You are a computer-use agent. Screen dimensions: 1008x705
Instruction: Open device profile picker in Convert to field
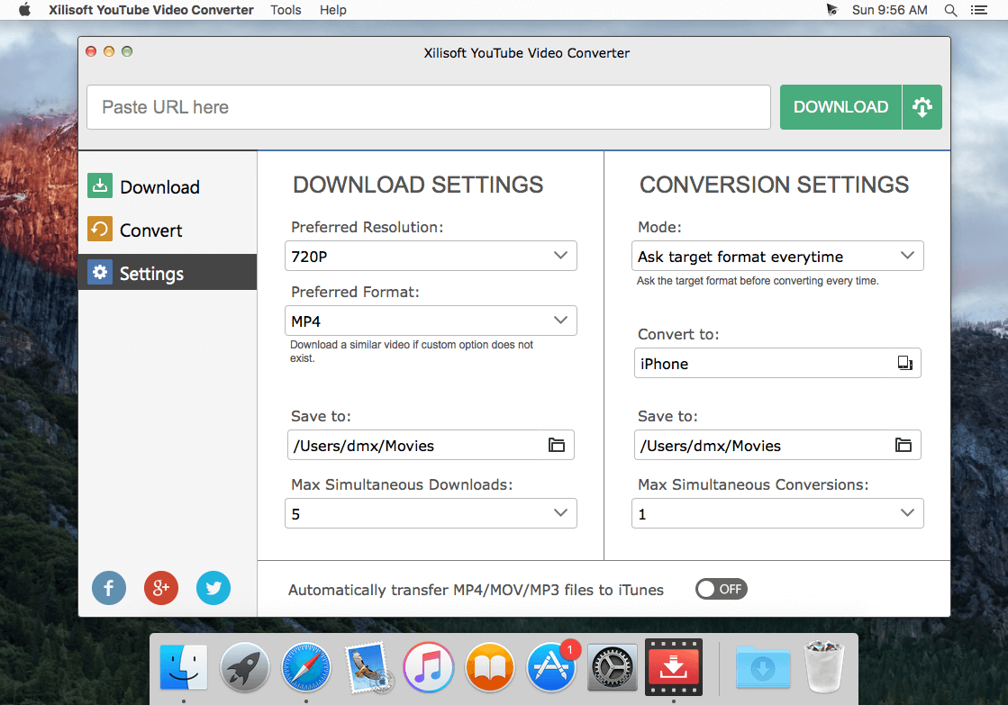[905, 363]
